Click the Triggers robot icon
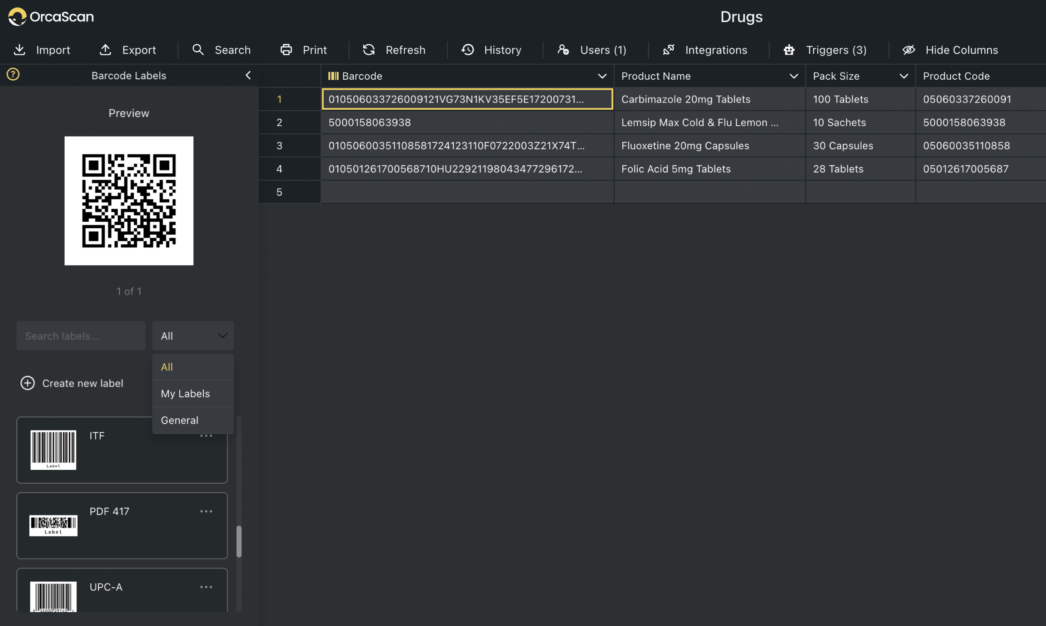This screenshot has width=1046, height=626. pyautogui.click(x=789, y=50)
